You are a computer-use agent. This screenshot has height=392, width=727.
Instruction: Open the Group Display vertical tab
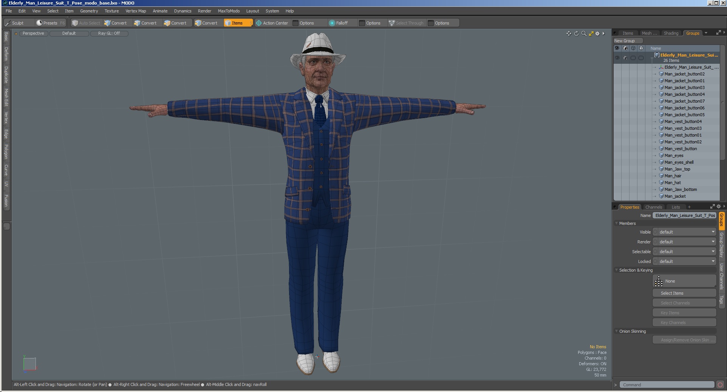(x=721, y=245)
